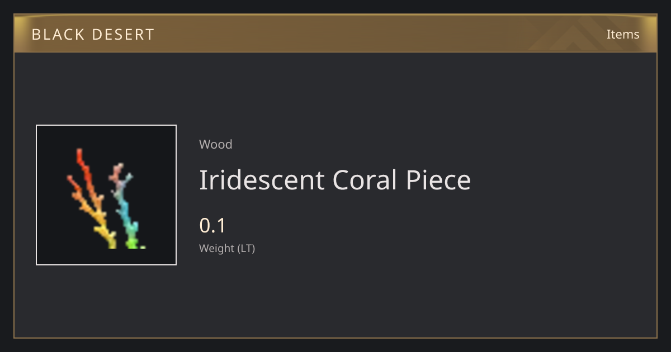Click the Weight (LT) label
Image resolution: width=671 pixels, height=352 pixels.
[x=227, y=249]
